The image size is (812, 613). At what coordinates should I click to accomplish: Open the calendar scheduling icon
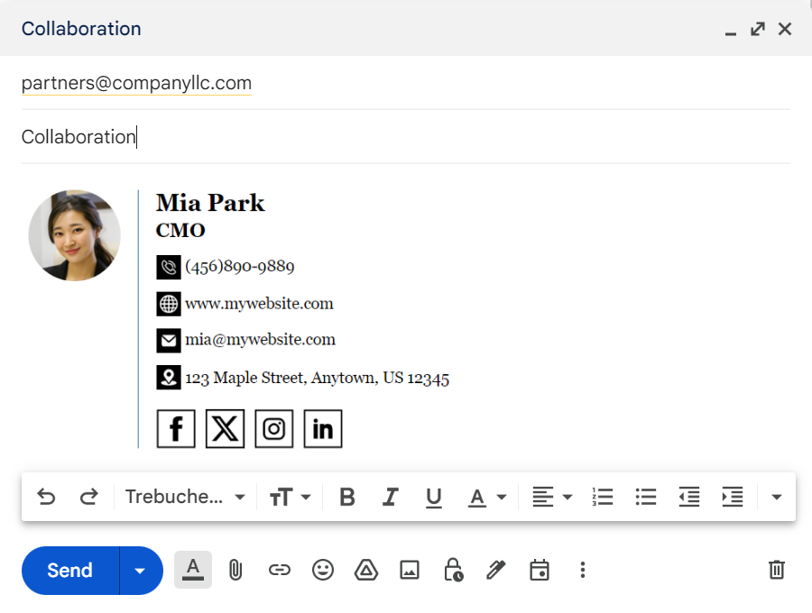[540, 570]
